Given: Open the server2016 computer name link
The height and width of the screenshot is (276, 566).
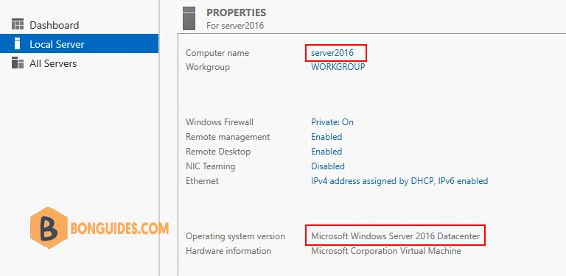Looking at the screenshot, I should 332,53.
